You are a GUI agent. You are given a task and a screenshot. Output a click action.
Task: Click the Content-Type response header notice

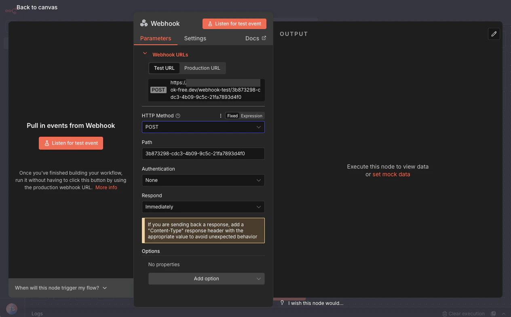click(203, 231)
